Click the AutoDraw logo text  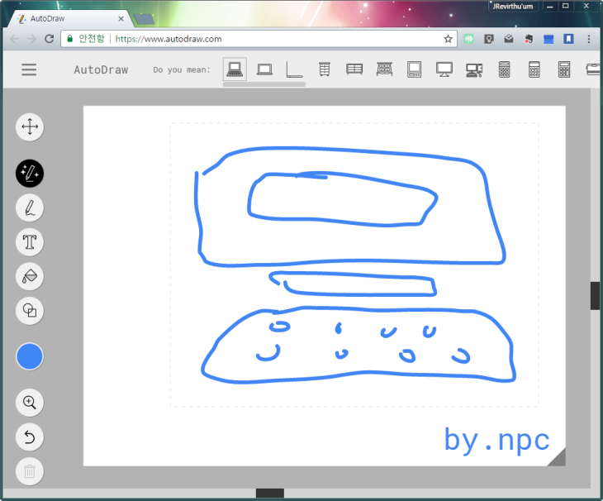tap(101, 69)
